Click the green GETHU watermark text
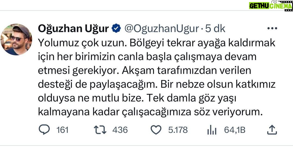This screenshot has width=293, height=153. coord(259,6)
